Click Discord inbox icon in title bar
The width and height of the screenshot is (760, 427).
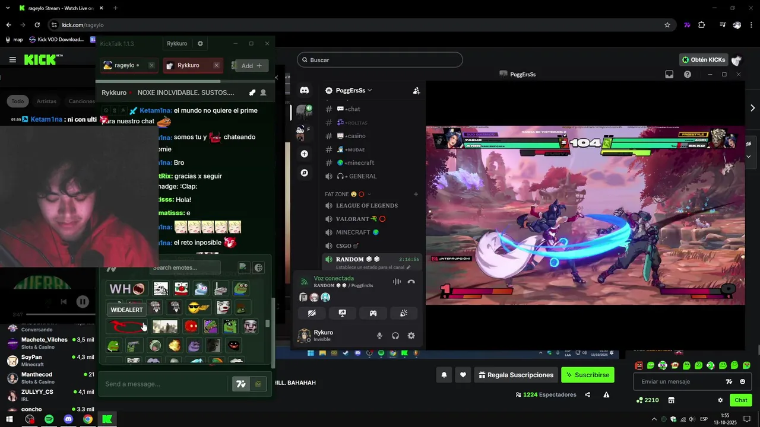(x=669, y=75)
